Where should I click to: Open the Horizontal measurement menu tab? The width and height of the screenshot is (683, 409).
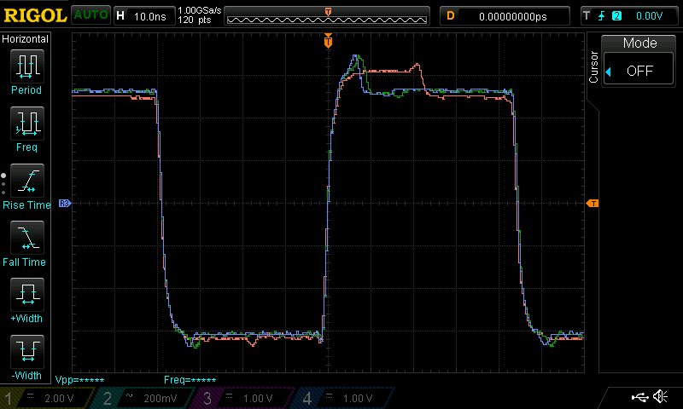click(x=26, y=39)
